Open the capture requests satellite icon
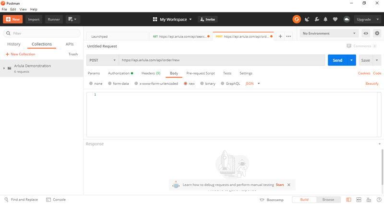This screenshot has width=384, height=204. (307, 19)
